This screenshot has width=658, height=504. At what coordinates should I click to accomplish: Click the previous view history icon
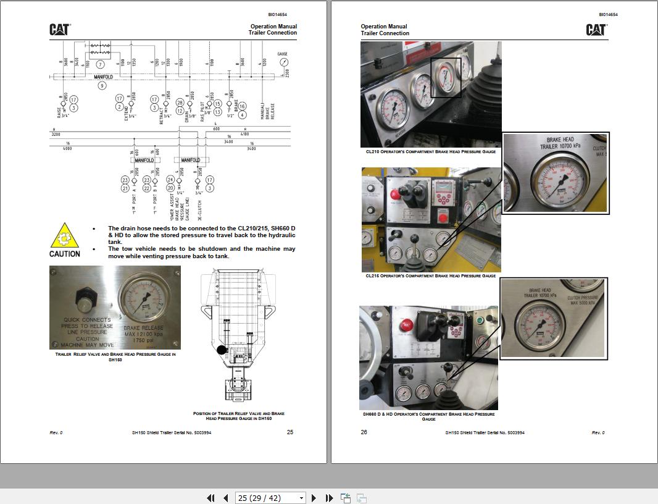point(346,497)
